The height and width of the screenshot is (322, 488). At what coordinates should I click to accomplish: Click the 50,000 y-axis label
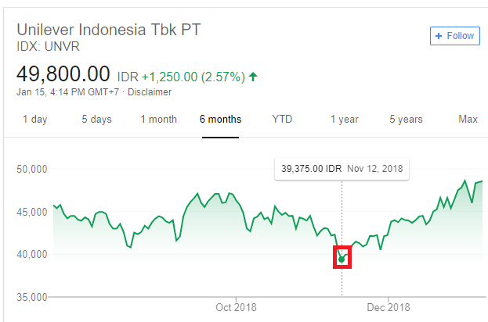coord(33,169)
